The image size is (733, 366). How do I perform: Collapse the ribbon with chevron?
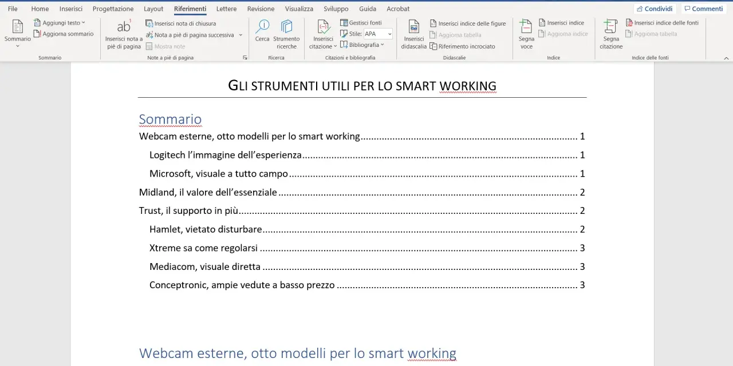click(x=726, y=58)
